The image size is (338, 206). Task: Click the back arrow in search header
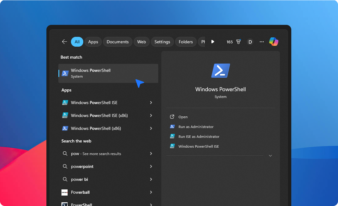(x=64, y=42)
